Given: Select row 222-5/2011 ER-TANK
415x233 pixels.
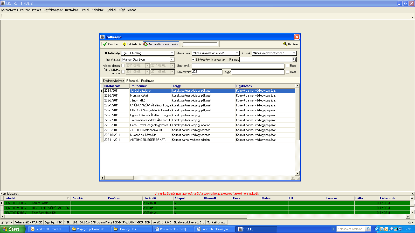Looking at the screenshot, I should tap(199, 110).
